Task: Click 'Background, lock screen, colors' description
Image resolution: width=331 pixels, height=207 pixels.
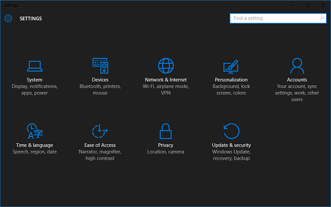Action: (231, 90)
